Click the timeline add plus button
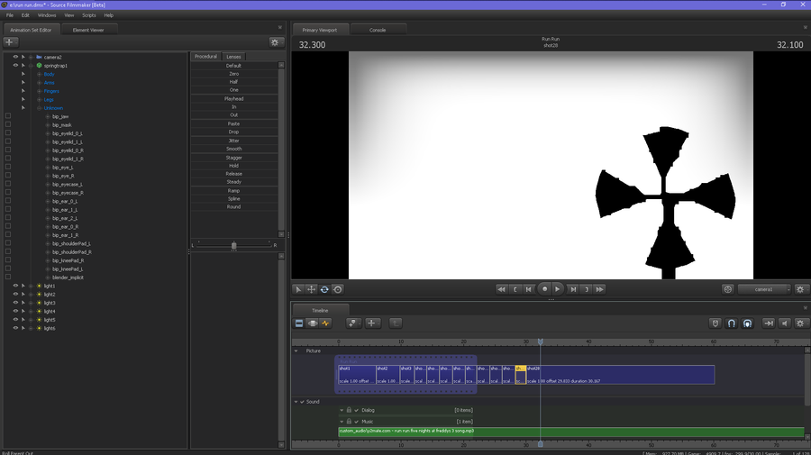Viewport: 811px width, 455px height. click(372, 323)
